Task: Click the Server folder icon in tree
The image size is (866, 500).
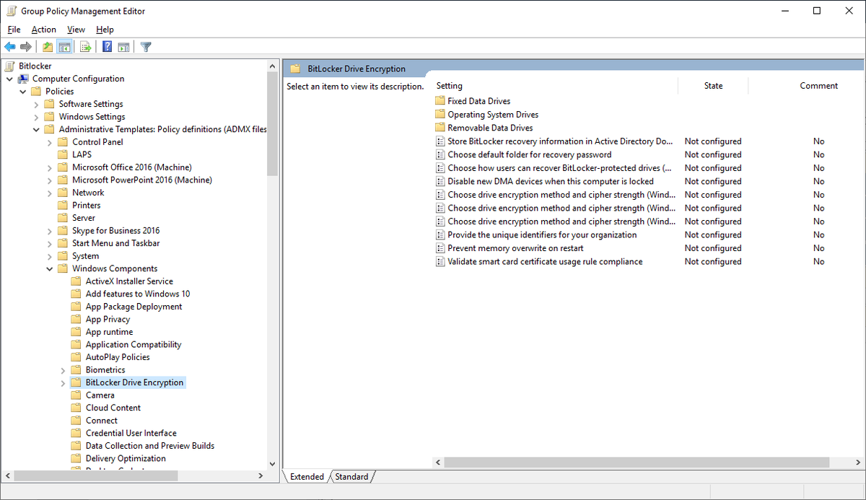Action: click(62, 218)
